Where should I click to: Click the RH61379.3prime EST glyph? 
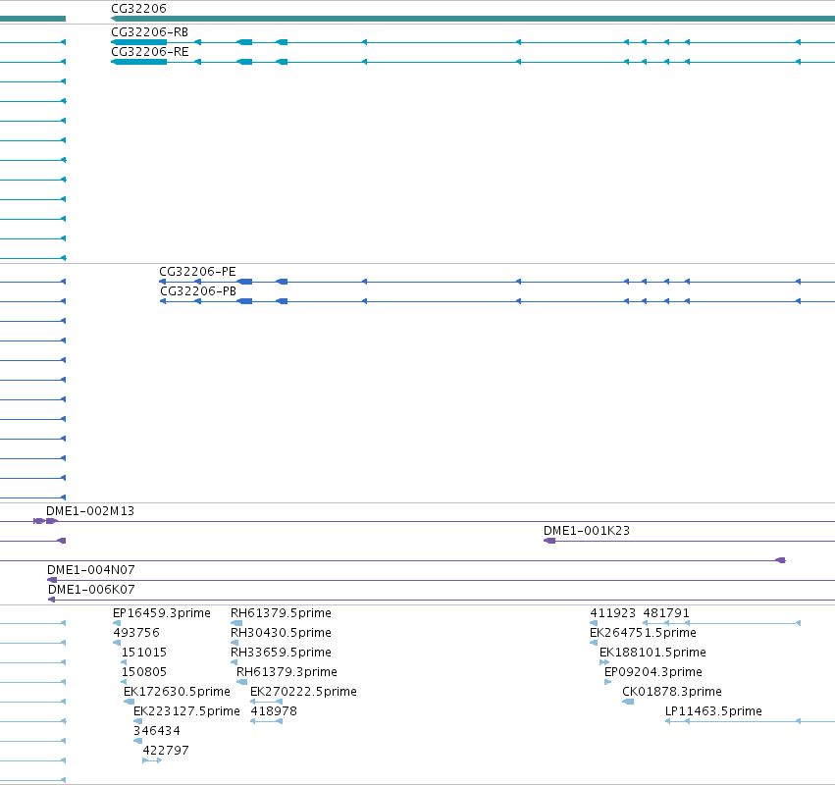(x=241, y=682)
